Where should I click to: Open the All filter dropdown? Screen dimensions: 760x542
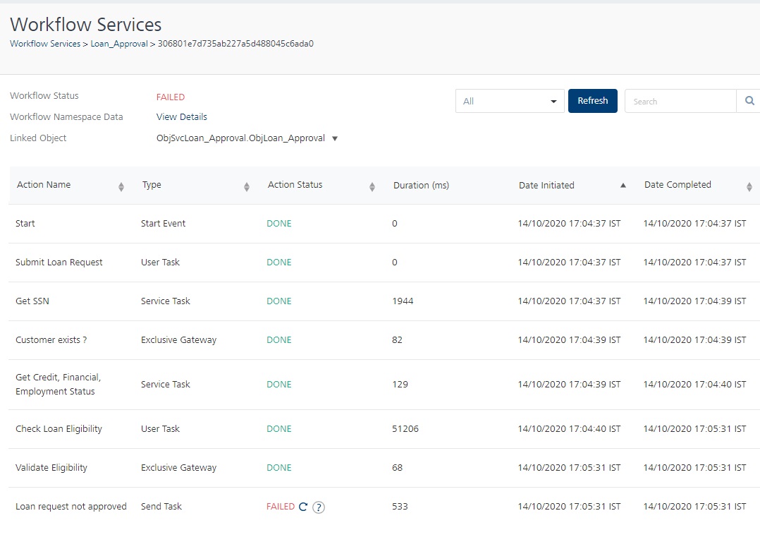[x=509, y=101]
